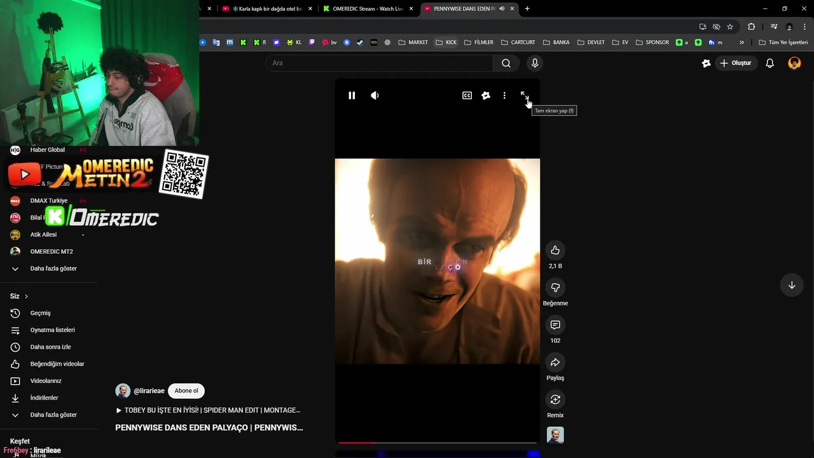Viewport: 814px width, 458px height.
Task: Open the lirarieae channel avatar
Action: coord(123,391)
